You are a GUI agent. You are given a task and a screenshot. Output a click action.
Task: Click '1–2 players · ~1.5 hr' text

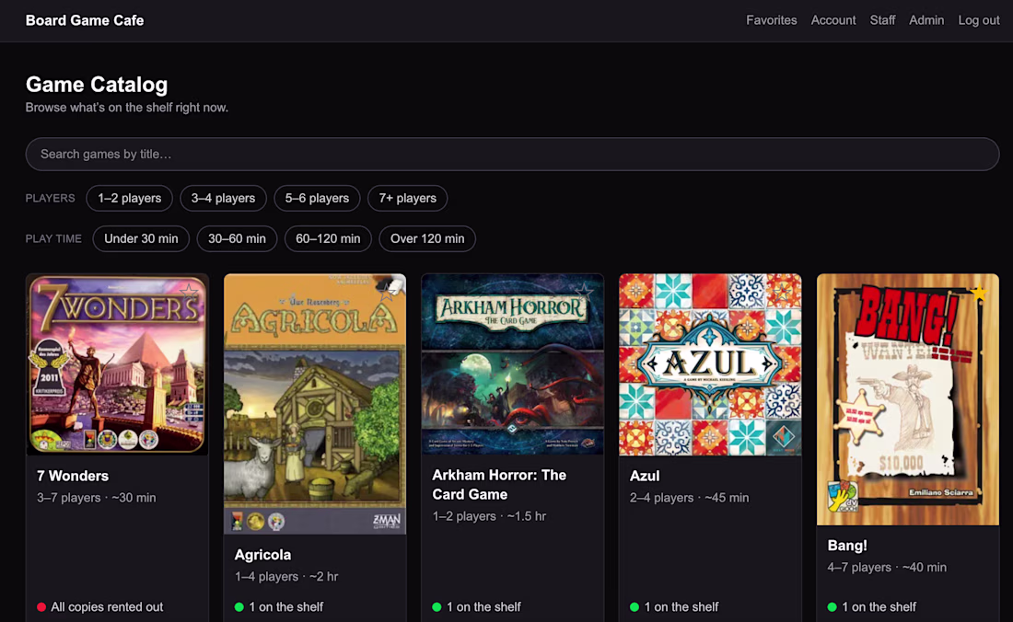tap(489, 516)
